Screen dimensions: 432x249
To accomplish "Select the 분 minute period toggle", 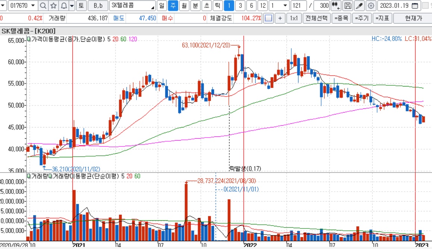I will coord(195,6).
